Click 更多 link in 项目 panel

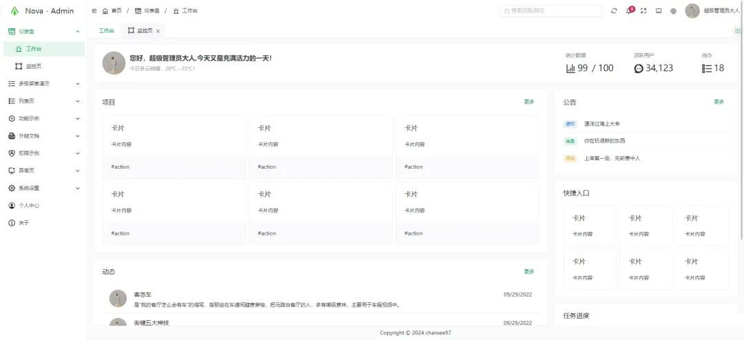(529, 101)
